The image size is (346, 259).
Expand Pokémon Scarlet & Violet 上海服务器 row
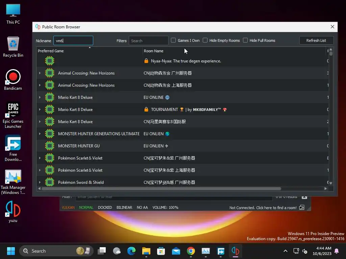pyautogui.click(x=40, y=170)
